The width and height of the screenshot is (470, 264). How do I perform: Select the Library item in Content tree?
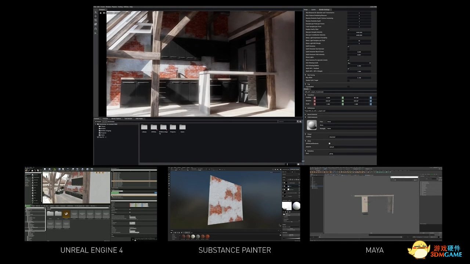click(103, 126)
